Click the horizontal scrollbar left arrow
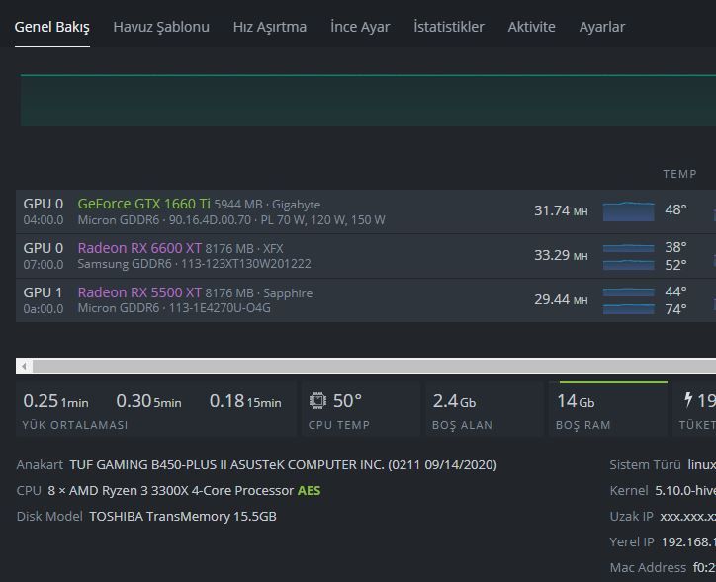This screenshot has height=582, width=716. [x=24, y=366]
